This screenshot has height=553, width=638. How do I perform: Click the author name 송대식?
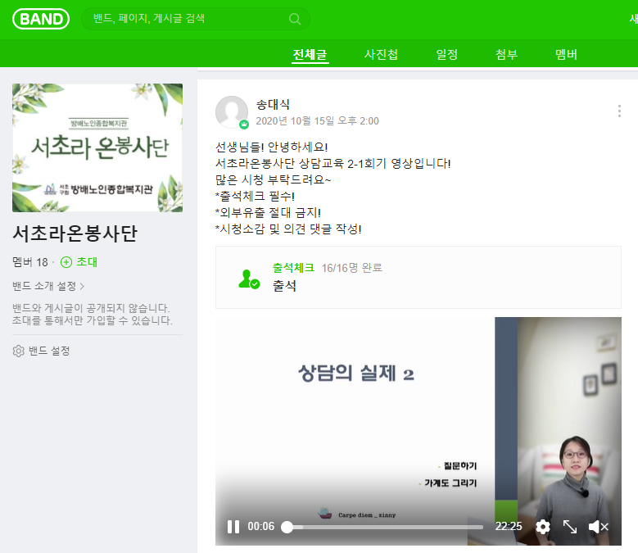point(273,105)
